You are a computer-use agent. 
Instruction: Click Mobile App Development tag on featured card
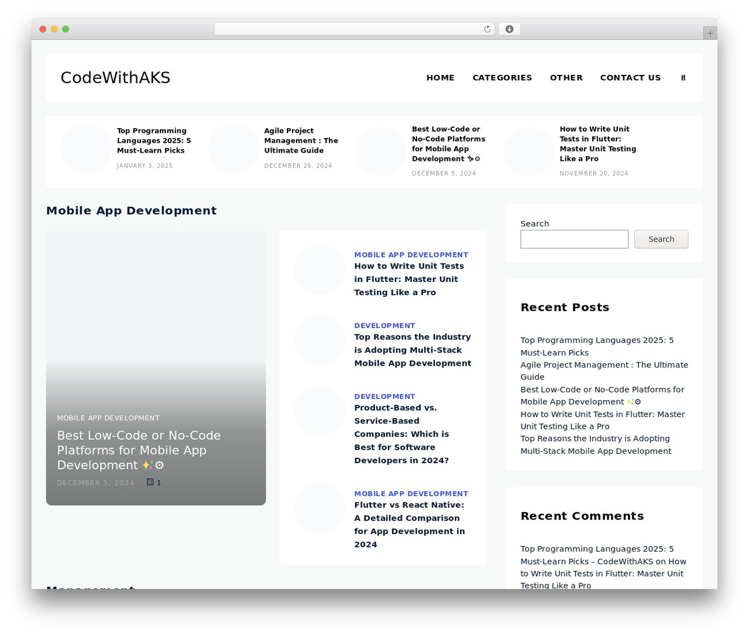click(108, 418)
